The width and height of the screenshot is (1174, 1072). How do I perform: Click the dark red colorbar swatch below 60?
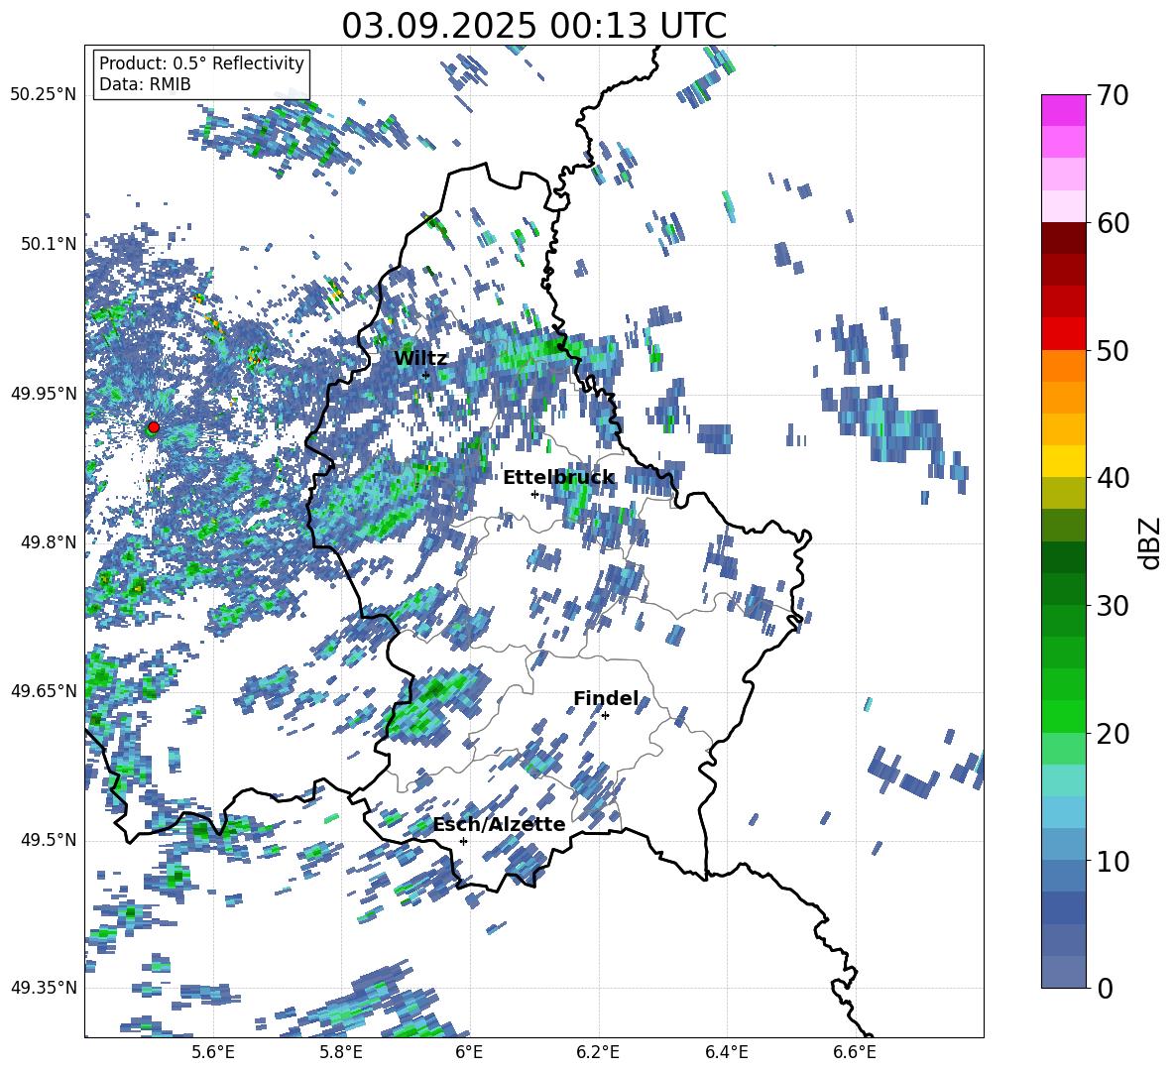pos(1063,238)
